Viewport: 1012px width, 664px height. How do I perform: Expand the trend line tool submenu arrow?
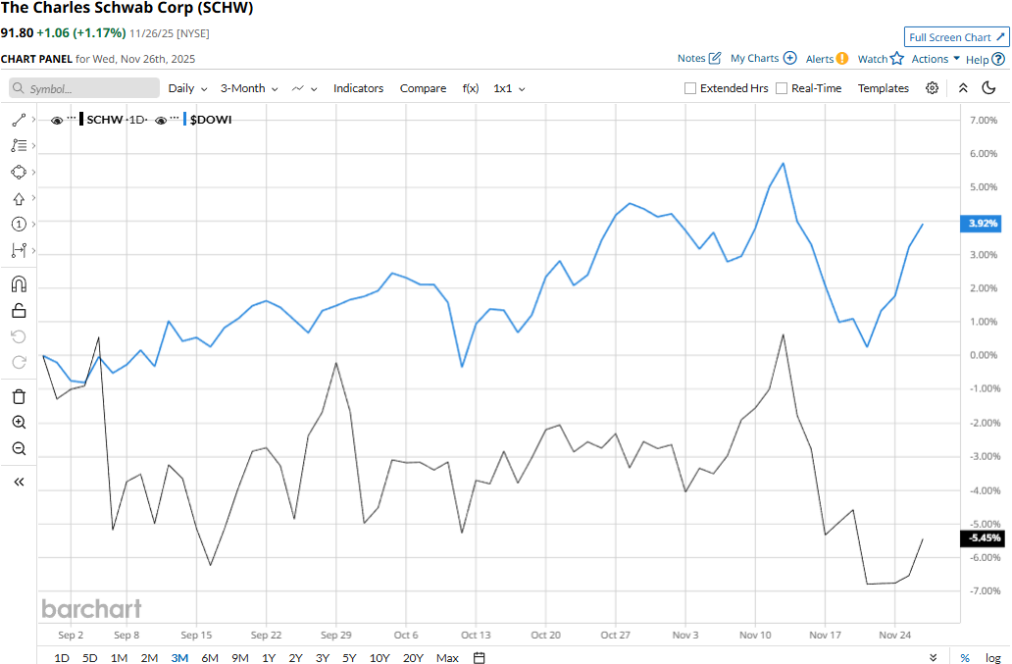click(x=33, y=120)
